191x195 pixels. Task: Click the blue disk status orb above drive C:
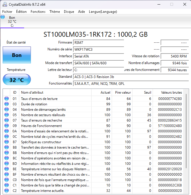3,17
